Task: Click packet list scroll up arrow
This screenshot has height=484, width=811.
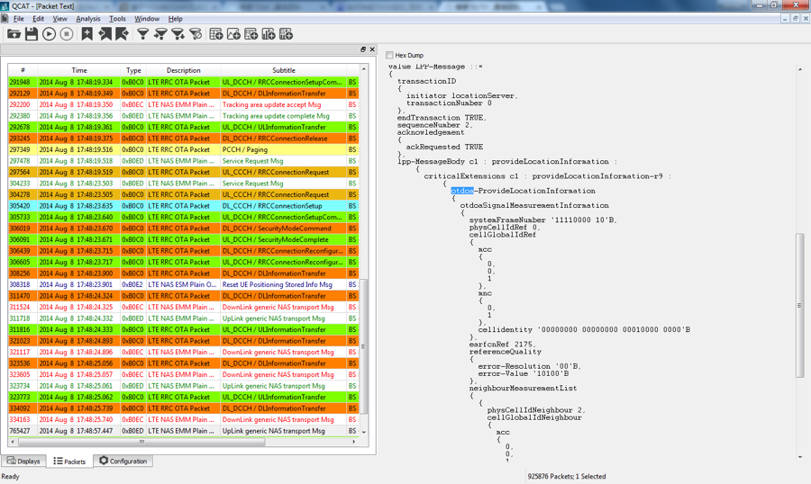Action: pos(364,68)
